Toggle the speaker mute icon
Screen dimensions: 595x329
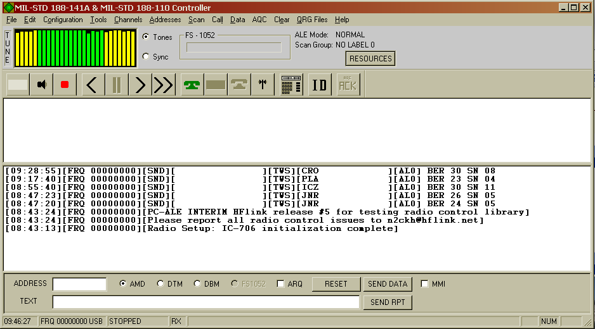coord(41,85)
